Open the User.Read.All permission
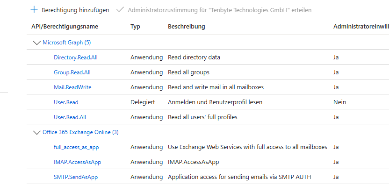Image resolution: width=389 pixels, height=193 pixels. tap(70, 117)
